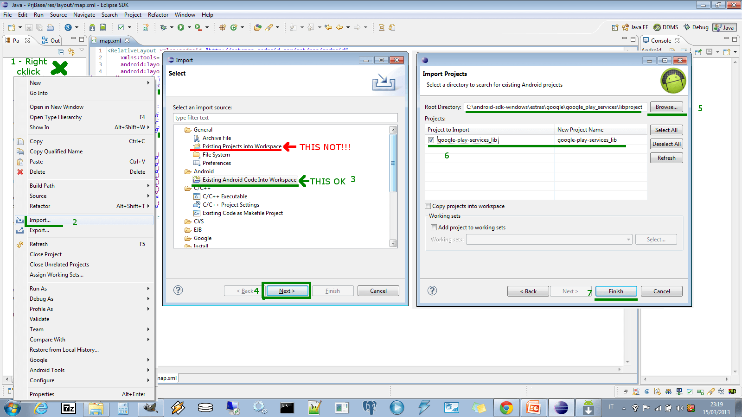The height and width of the screenshot is (417, 742).
Task: Open the Working sets combo box dropdown
Action: point(628,240)
